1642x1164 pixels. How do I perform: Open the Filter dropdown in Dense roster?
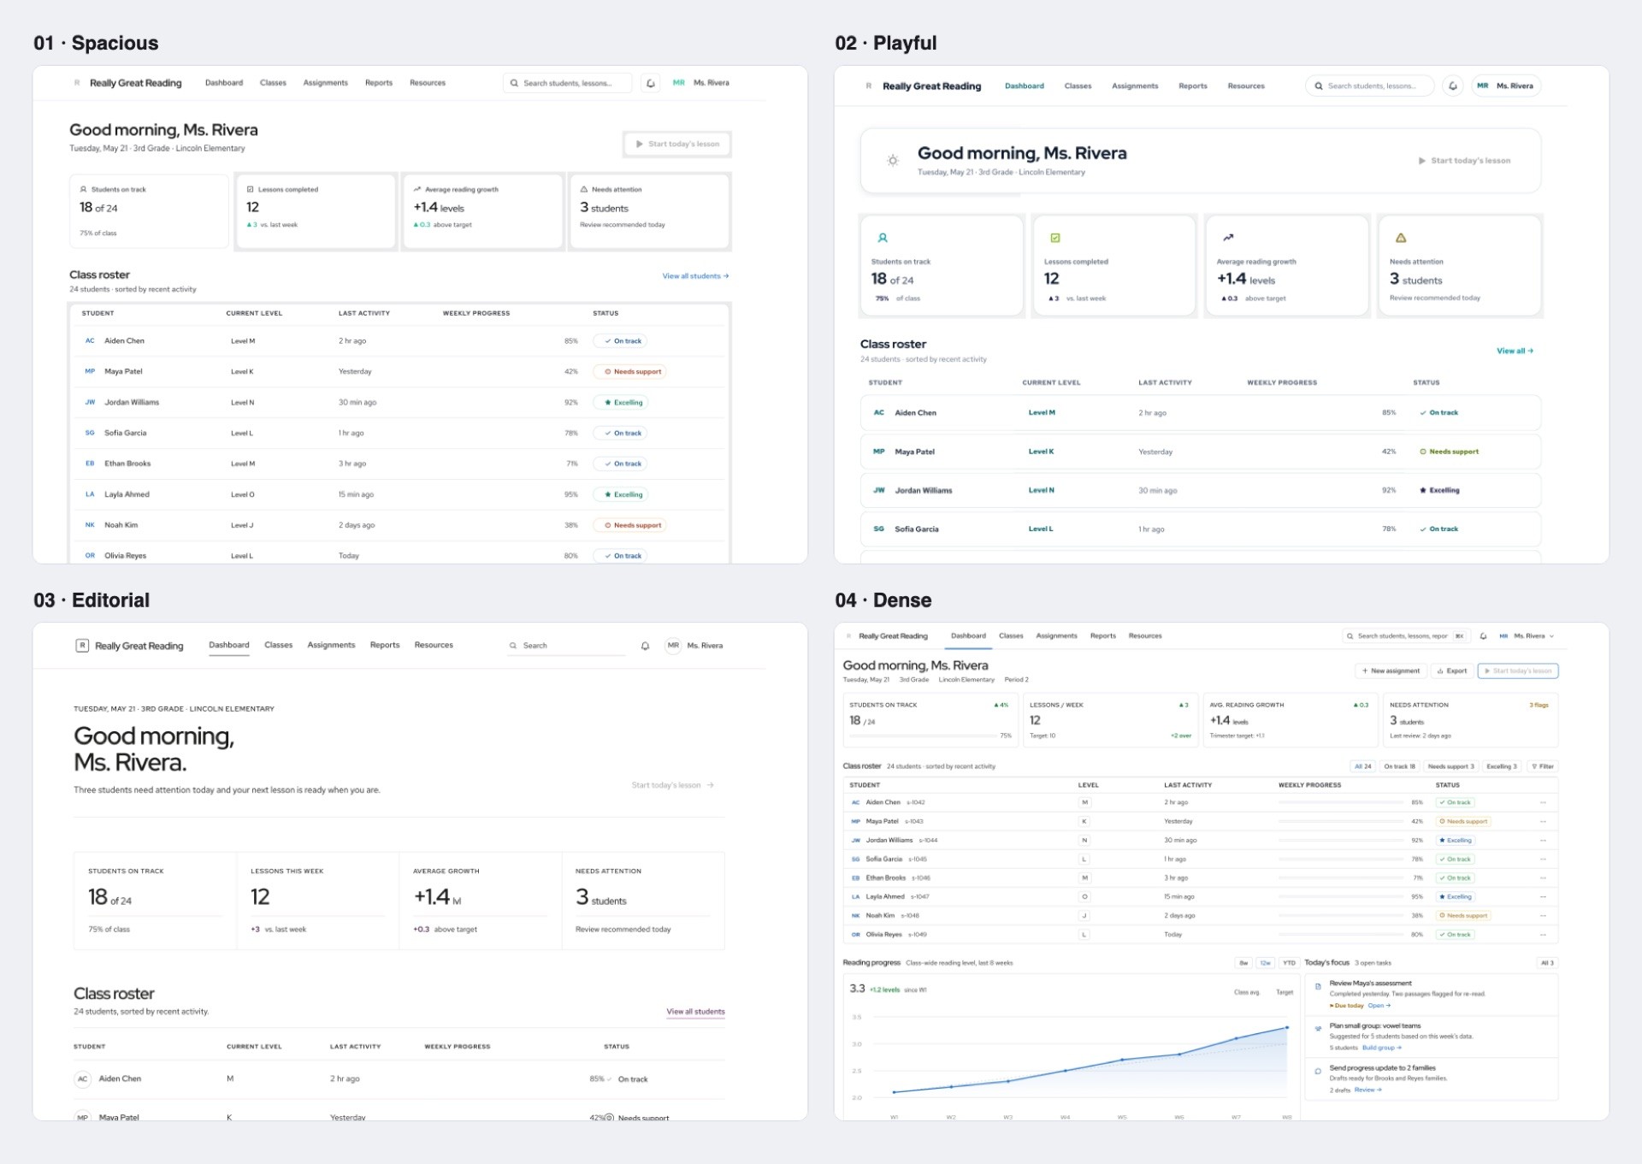tap(1542, 766)
